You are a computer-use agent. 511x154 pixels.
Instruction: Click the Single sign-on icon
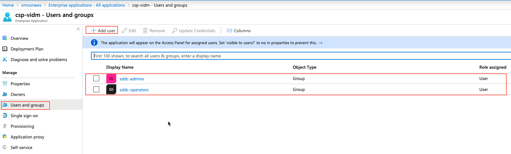[x=5, y=116]
